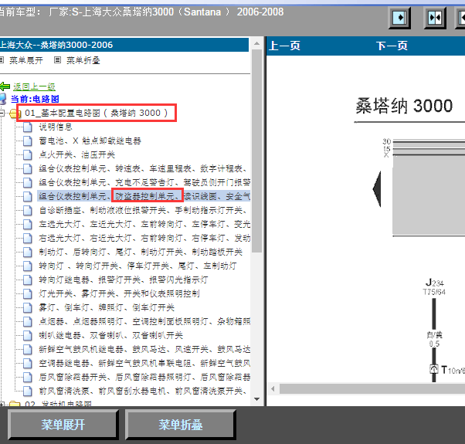Screen dimensions: 465x444
Task: Click folder icon of 02_发动机电路图
Action: click(15, 404)
